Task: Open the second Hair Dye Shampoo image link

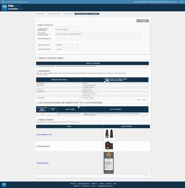Action: tap(43, 146)
